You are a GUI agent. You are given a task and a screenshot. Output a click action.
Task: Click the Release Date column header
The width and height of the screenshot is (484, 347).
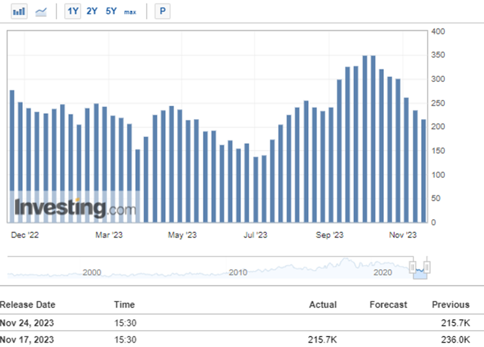click(27, 305)
